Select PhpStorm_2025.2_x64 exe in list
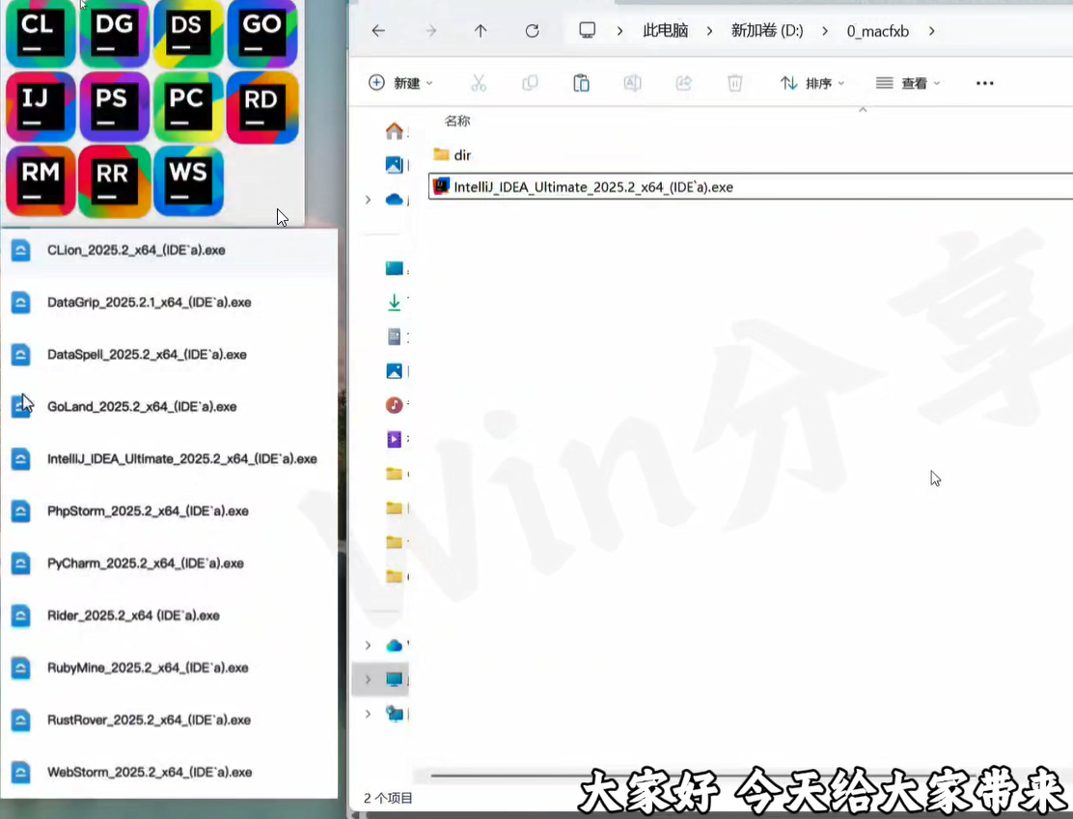1073x819 pixels. coord(169,511)
